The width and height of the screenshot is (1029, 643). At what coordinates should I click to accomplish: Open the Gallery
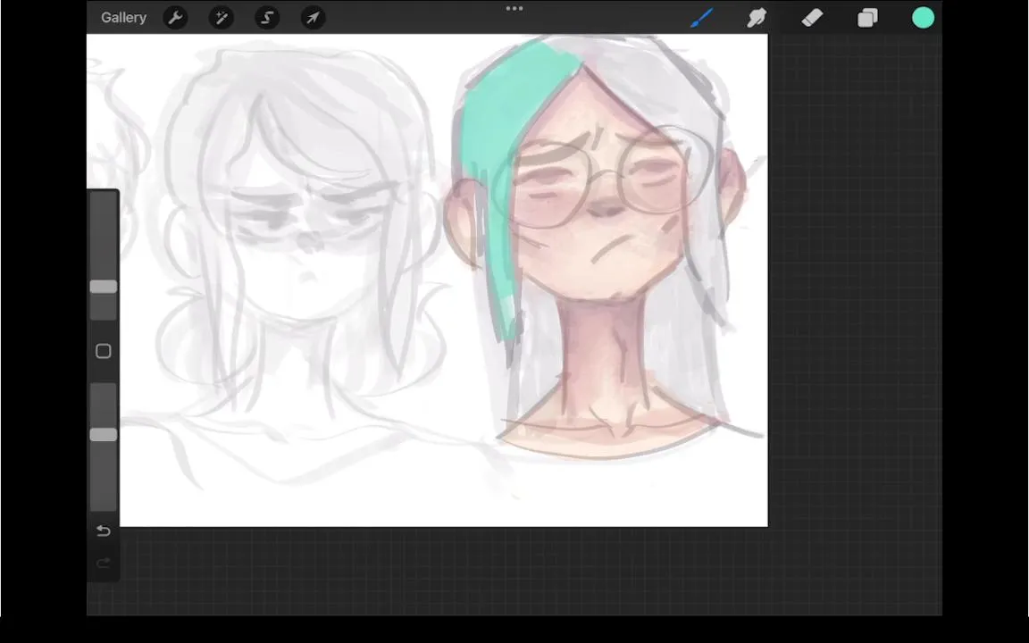(123, 18)
